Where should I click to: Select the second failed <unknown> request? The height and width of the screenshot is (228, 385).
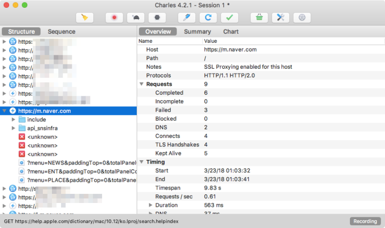click(x=42, y=146)
